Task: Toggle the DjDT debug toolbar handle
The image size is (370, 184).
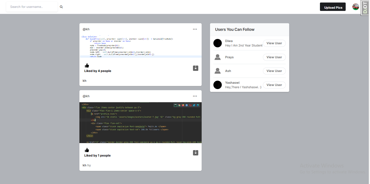Action: 365,7
